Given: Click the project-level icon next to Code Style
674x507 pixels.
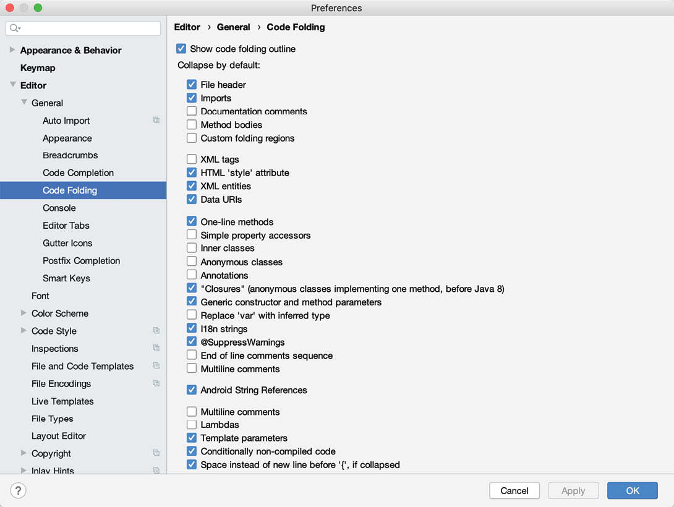Looking at the screenshot, I should (156, 331).
